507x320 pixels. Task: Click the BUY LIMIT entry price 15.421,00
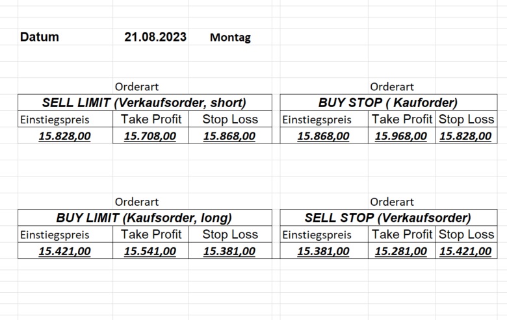(65, 252)
